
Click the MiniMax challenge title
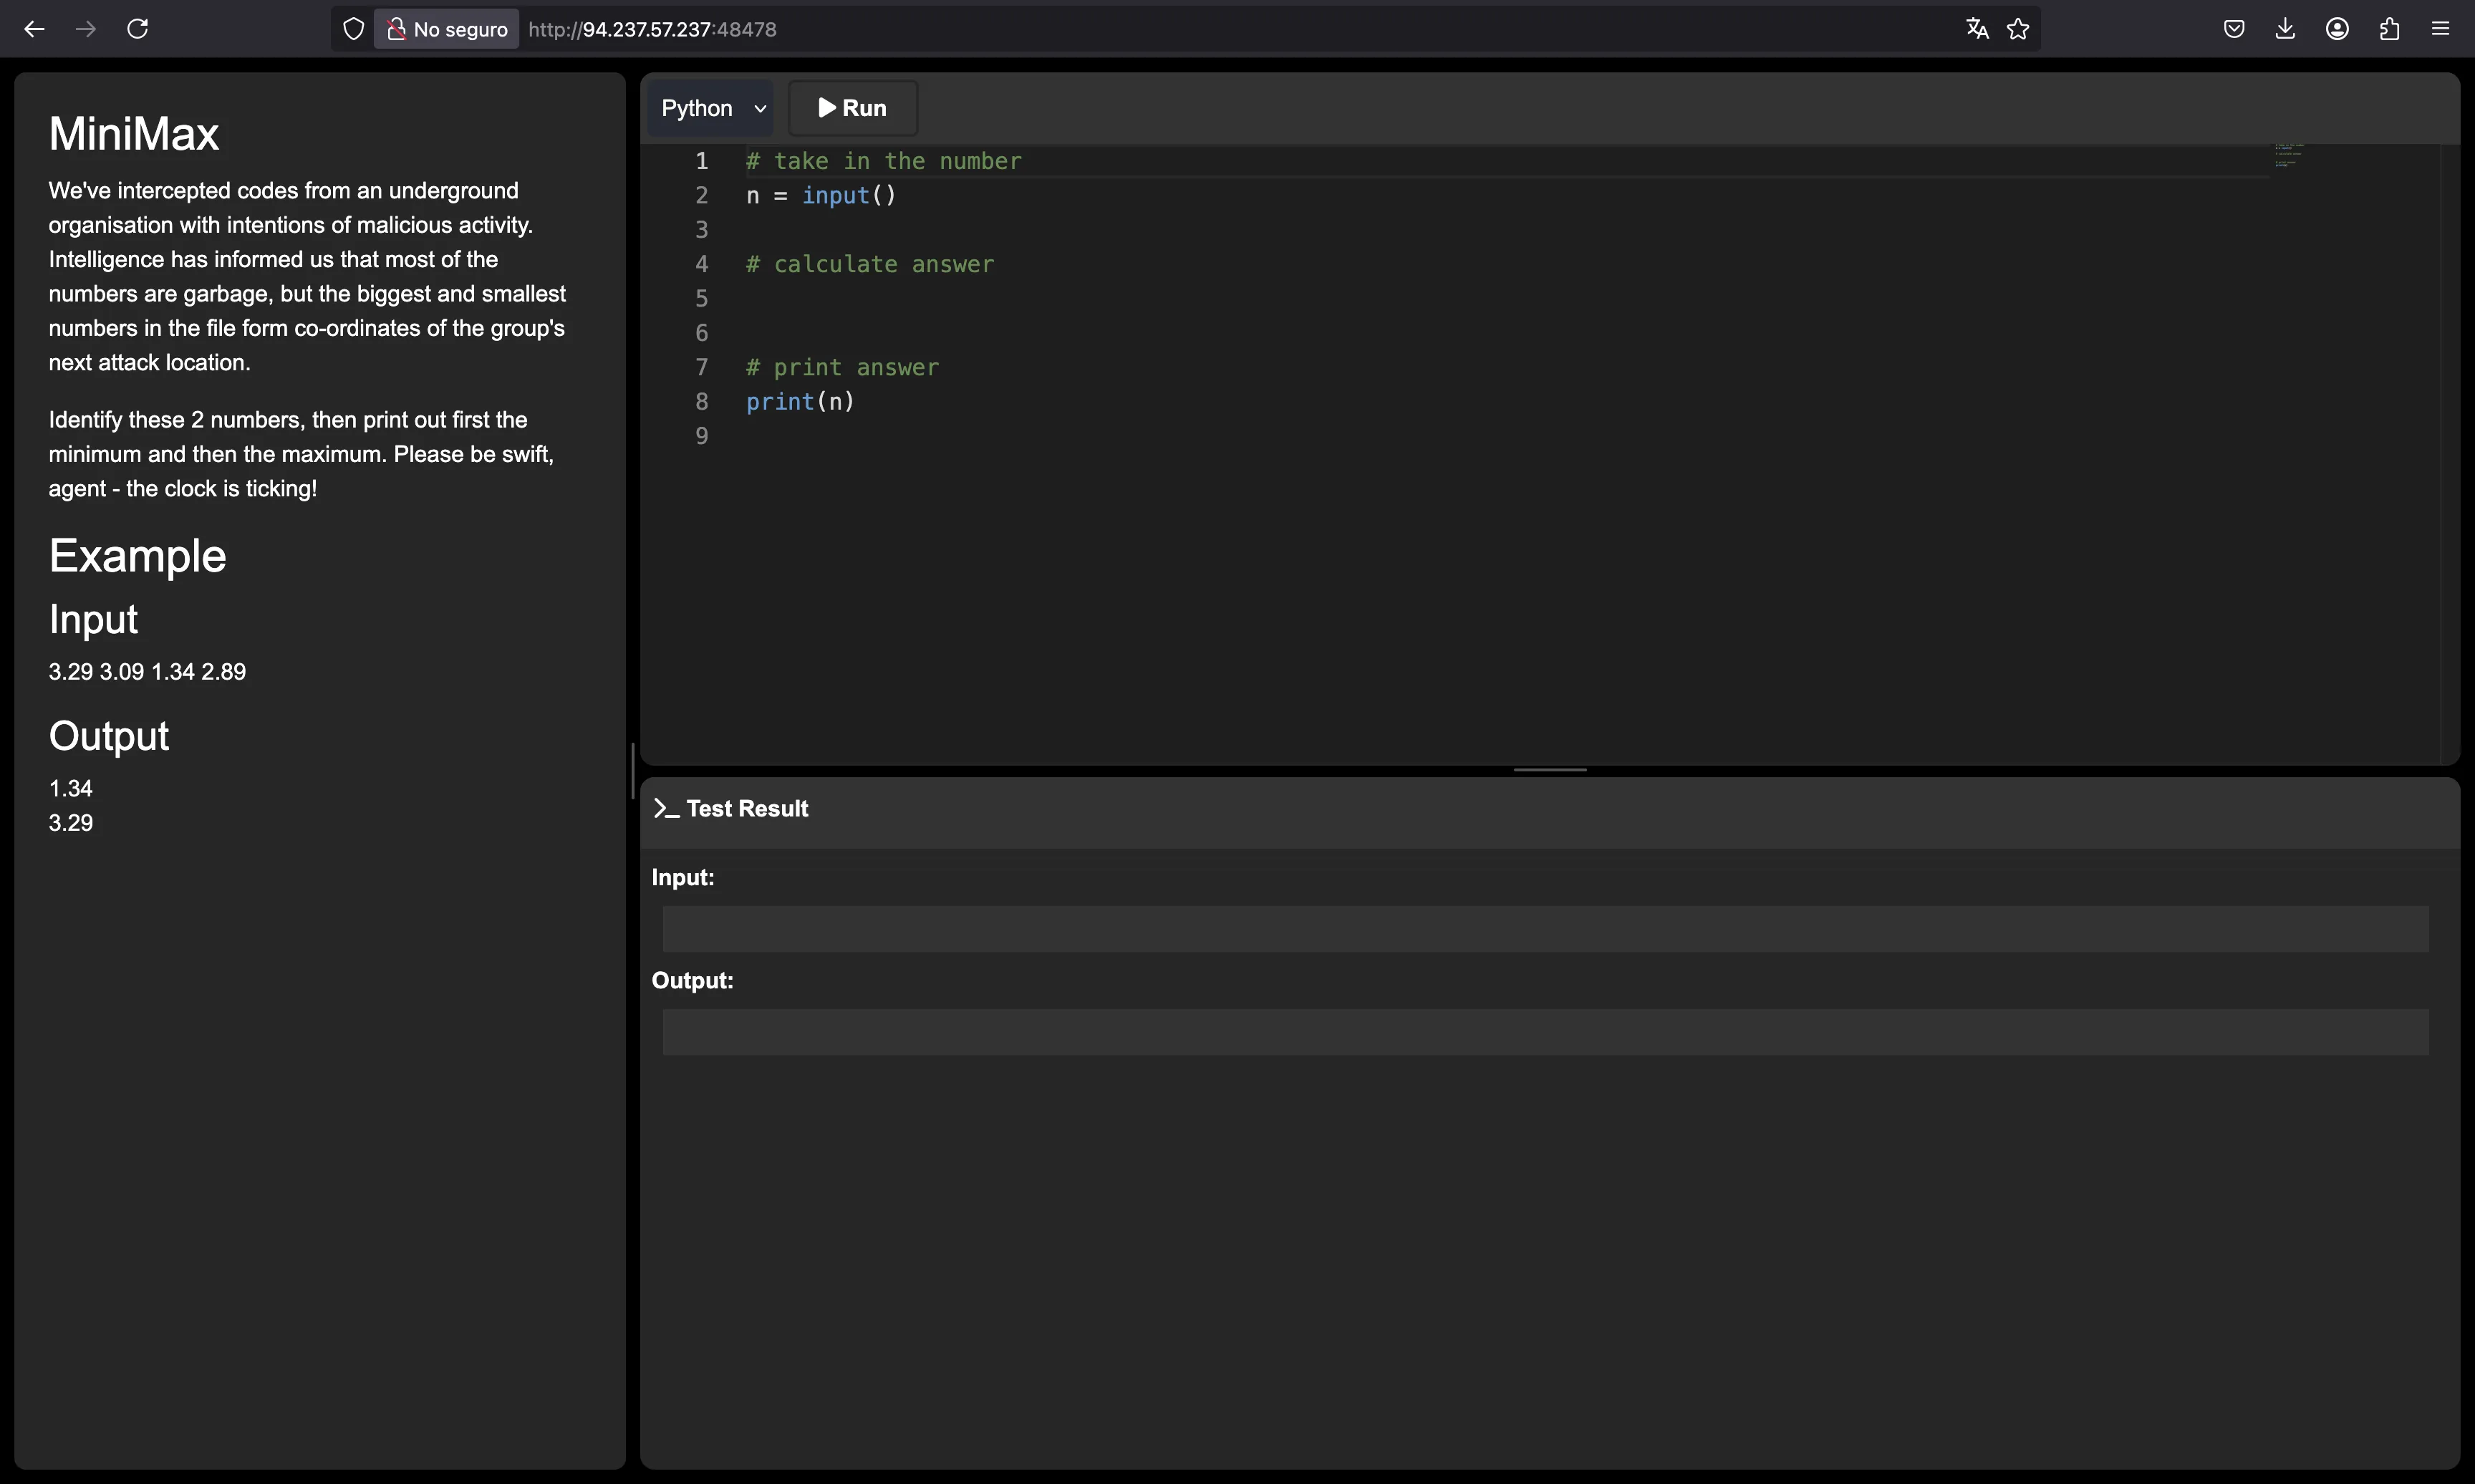[134, 134]
